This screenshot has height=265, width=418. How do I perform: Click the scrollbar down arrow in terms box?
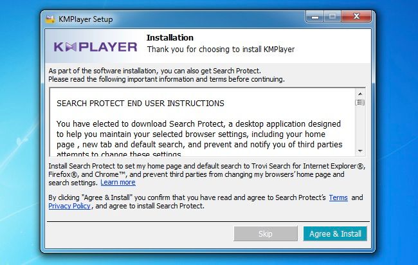click(360, 151)
